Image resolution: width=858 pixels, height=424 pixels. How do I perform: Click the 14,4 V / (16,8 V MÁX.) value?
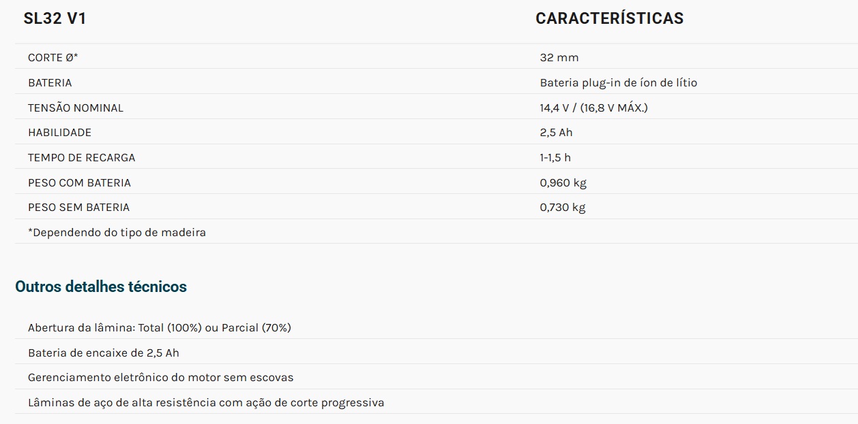coord(593,108)
